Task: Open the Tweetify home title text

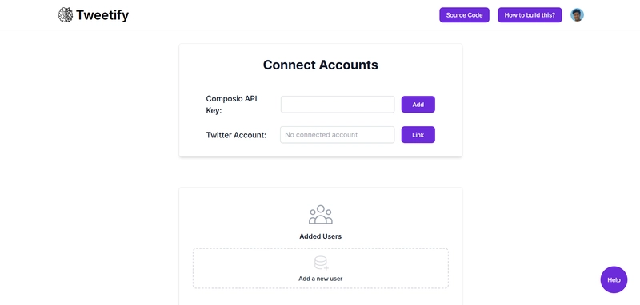Action: pos(102,15)
